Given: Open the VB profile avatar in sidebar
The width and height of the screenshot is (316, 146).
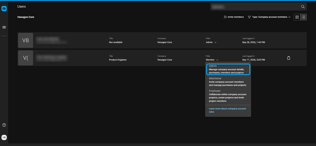Looking at the screenshot, I should [4, 137].
